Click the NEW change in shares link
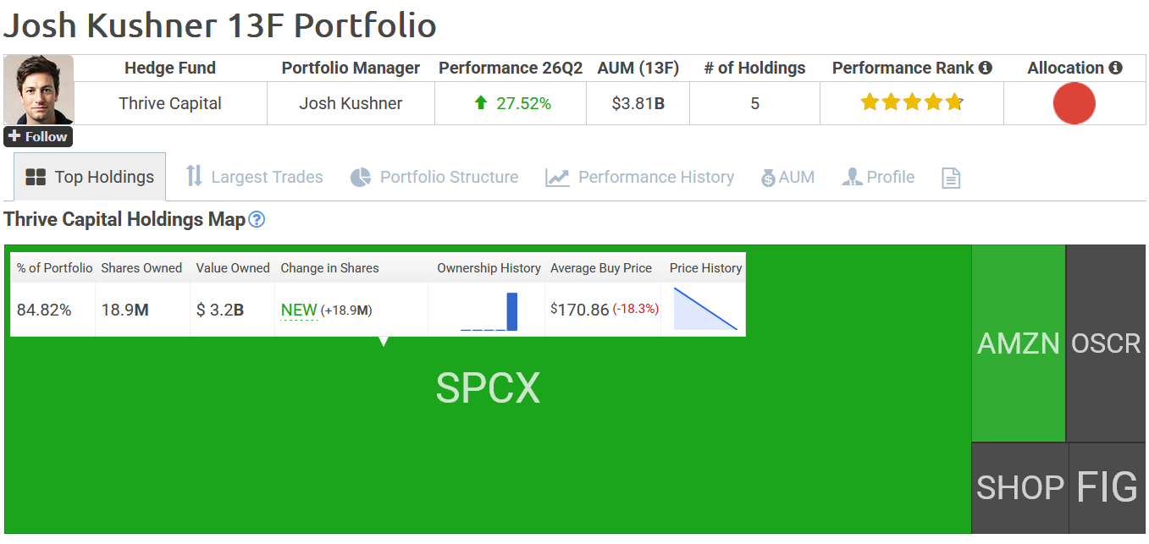1149x544 pixels. [x=299, y=310]
